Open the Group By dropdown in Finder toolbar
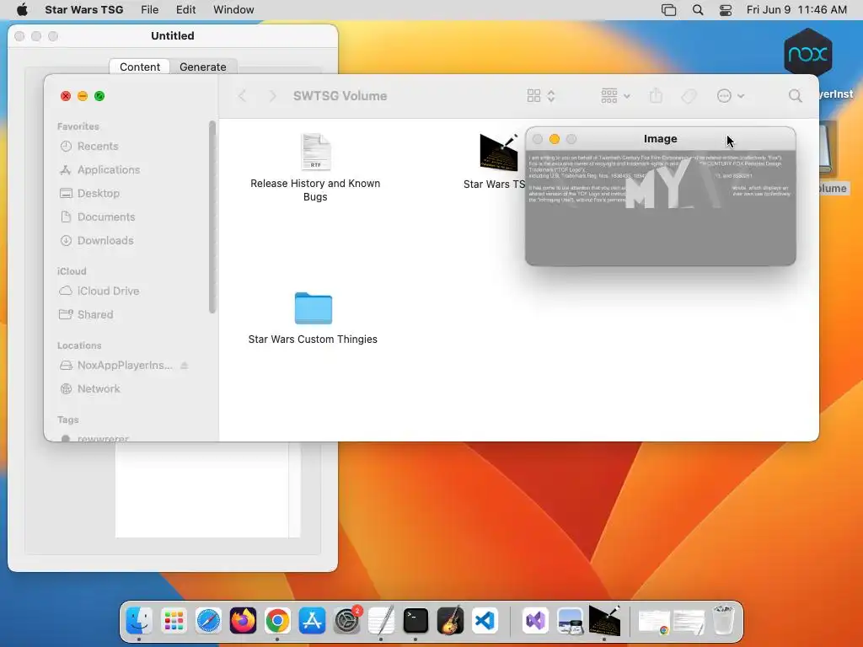The image size is (863, 647). tap(615, 96)
